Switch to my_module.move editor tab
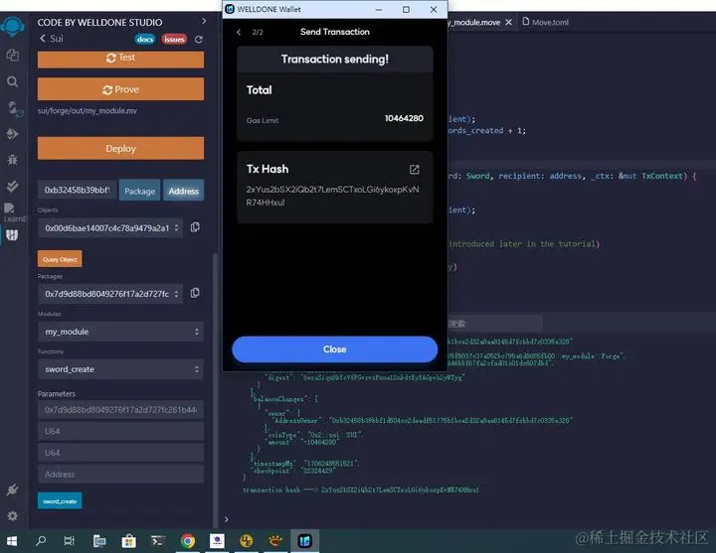 [474, 22]
